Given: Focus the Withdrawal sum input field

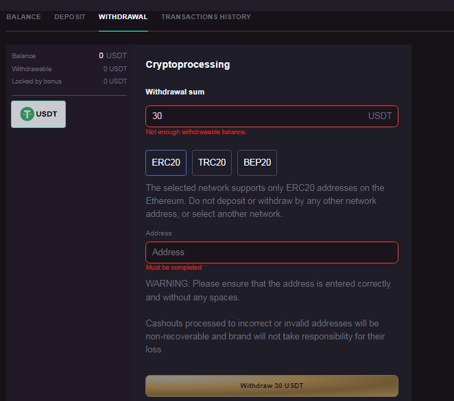Looking at the screenshot, I should 254,116.
